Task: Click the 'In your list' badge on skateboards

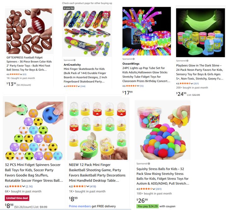Action: [69, 8]
